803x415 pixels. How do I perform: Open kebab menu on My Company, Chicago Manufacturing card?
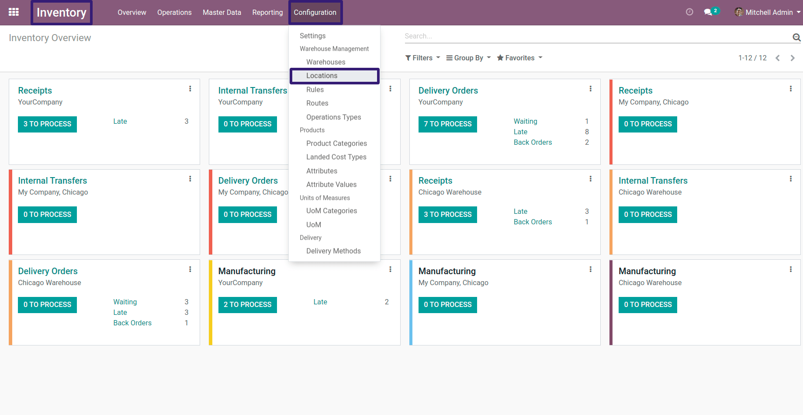pyautogui.click(x=590, y=269)
